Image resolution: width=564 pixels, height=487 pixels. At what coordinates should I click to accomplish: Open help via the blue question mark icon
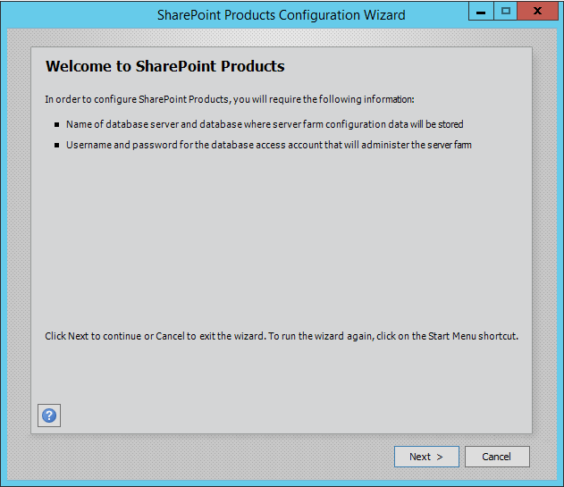point(49,416)
